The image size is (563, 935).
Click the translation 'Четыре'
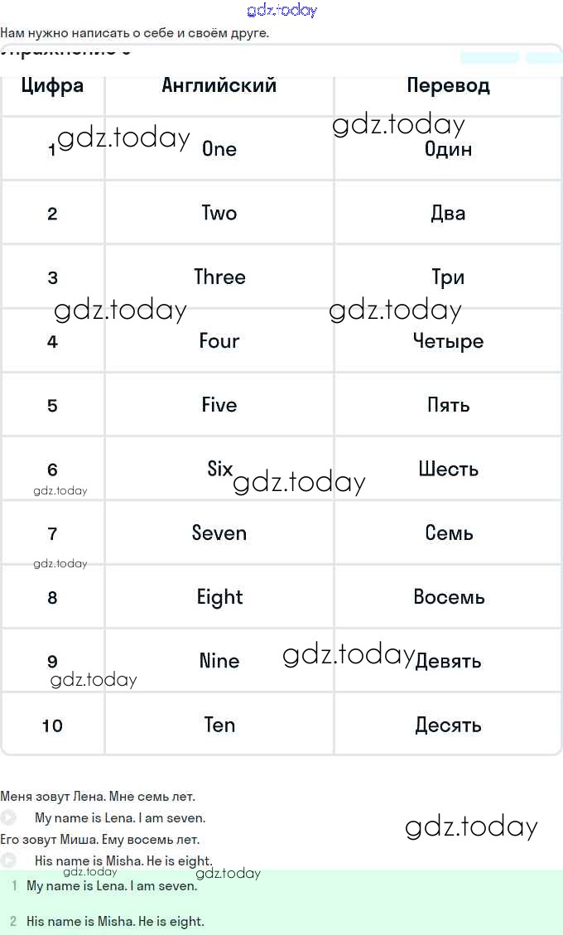[x=448, y=340]
